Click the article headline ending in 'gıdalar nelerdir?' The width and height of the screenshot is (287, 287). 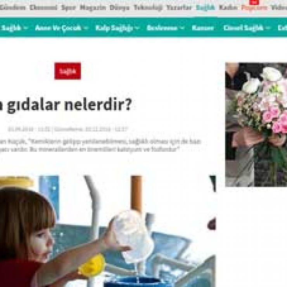coord(66,105)
